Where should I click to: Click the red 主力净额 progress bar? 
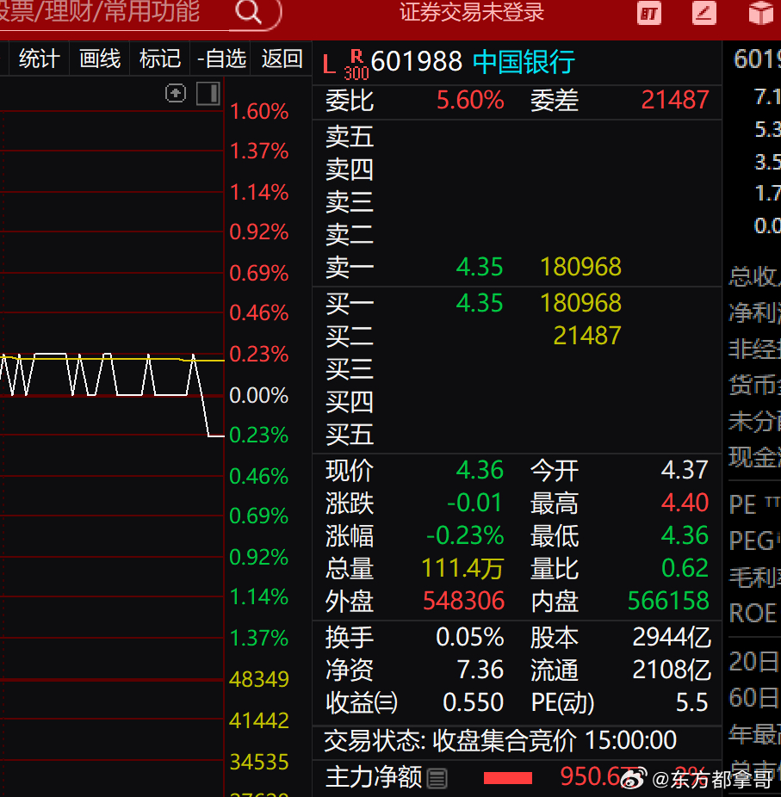[507, 778]
